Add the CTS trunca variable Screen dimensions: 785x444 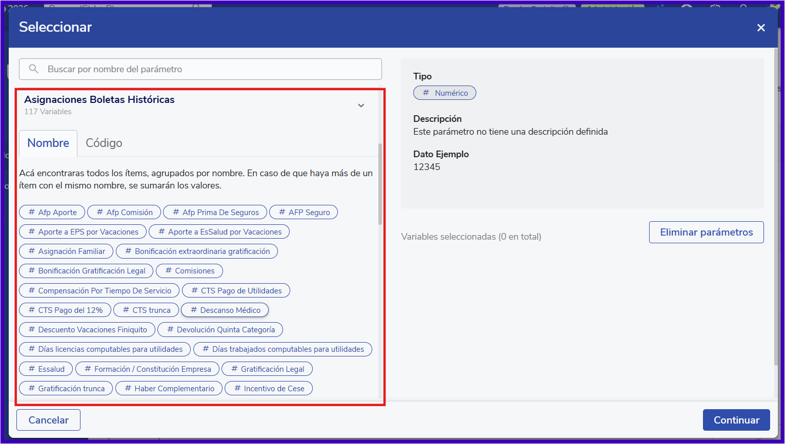(146, 310)
